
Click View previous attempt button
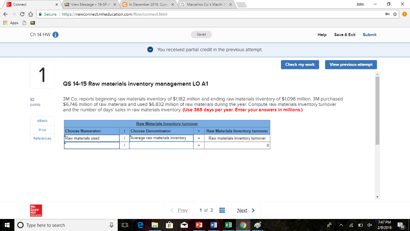(351, 65)
